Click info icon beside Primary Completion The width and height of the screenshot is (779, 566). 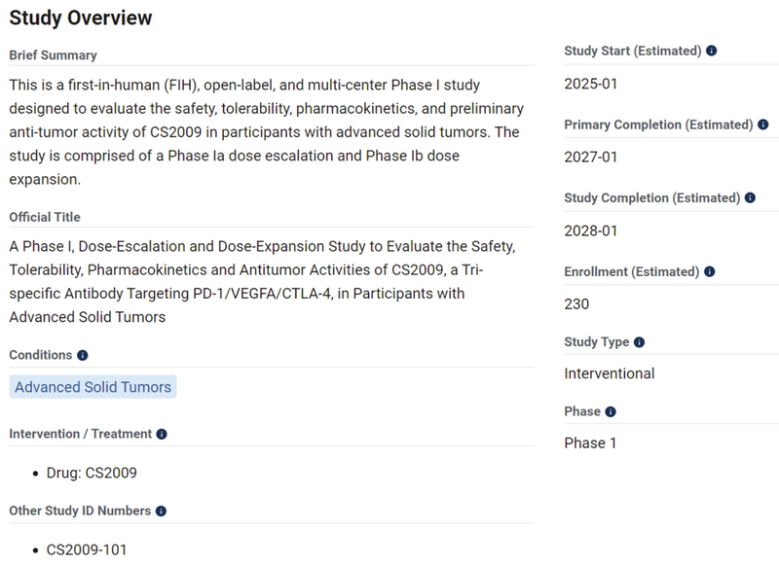762,124
